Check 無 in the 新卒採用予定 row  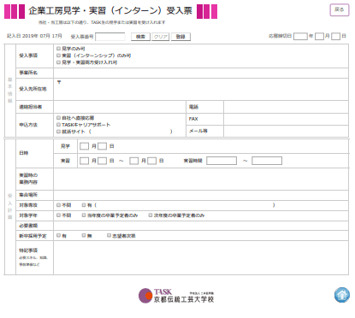pyautogui.click(x=84, y=235)
